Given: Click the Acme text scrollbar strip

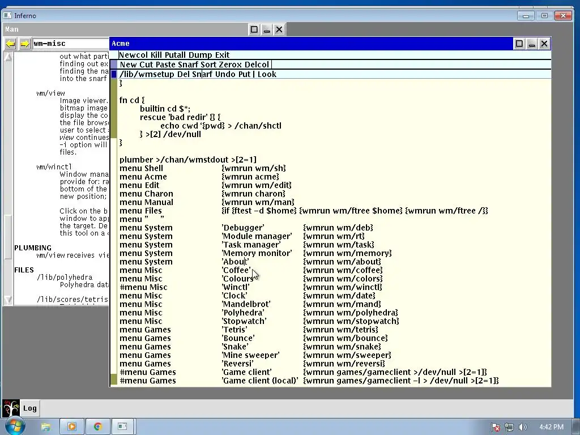Looking at the screenshot, I should click(x=114, y=231).
